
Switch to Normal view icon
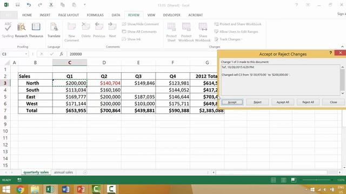coord(273,180)
